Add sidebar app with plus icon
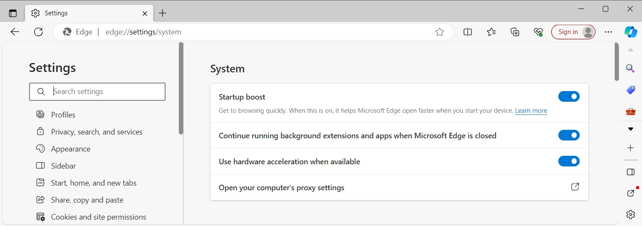Viewport: 642px width, 226px height. coord(630,148)
